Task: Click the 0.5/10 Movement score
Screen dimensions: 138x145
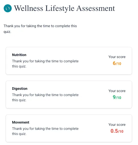Action: (x=117, y=131)
